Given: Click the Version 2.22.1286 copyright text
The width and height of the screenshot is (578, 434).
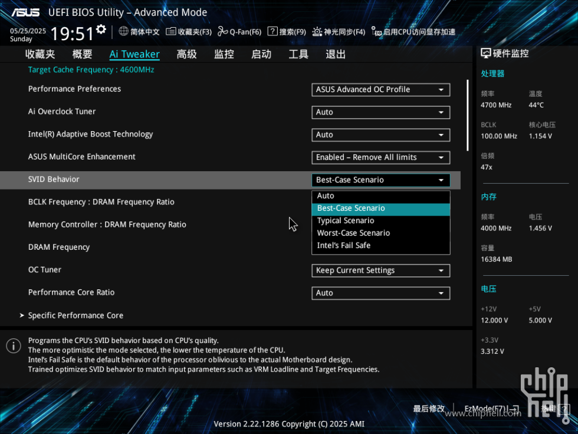Looking at the screenshot, I should pos(289,424).
